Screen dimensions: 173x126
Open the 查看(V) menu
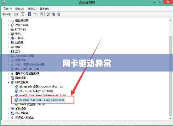point(32,9)
